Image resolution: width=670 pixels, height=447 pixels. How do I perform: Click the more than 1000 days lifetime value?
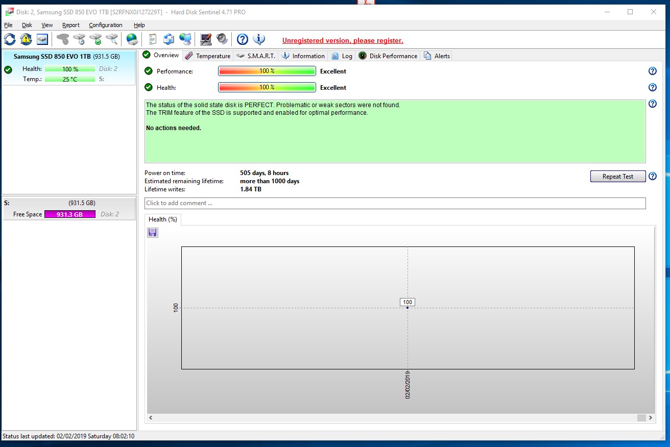(x=270, y=181)
